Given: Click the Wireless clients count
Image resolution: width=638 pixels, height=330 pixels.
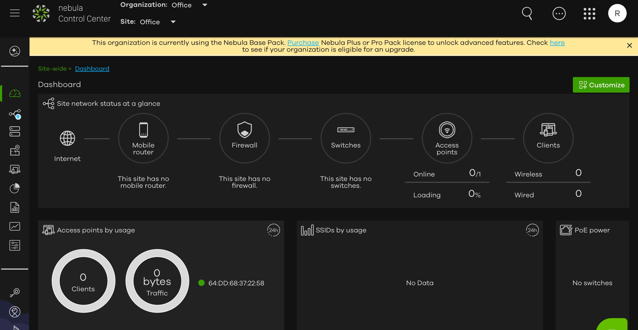Looking at the screenshot, I should (x=578, y=173).
